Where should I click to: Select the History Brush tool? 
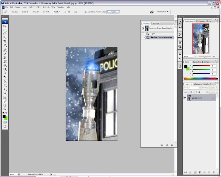tap(5, 62)
